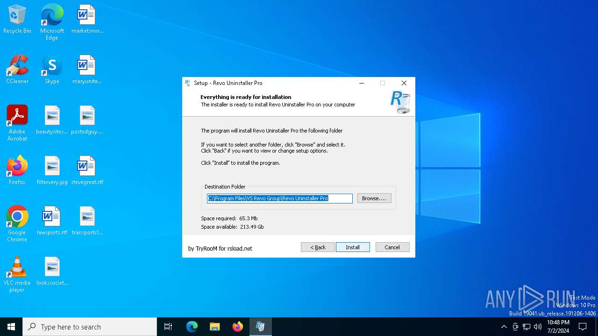This screenshot has width=598, height=336.
Task: Click the "Space required: 65.3 Mb" text
Action: click(229, 218)
